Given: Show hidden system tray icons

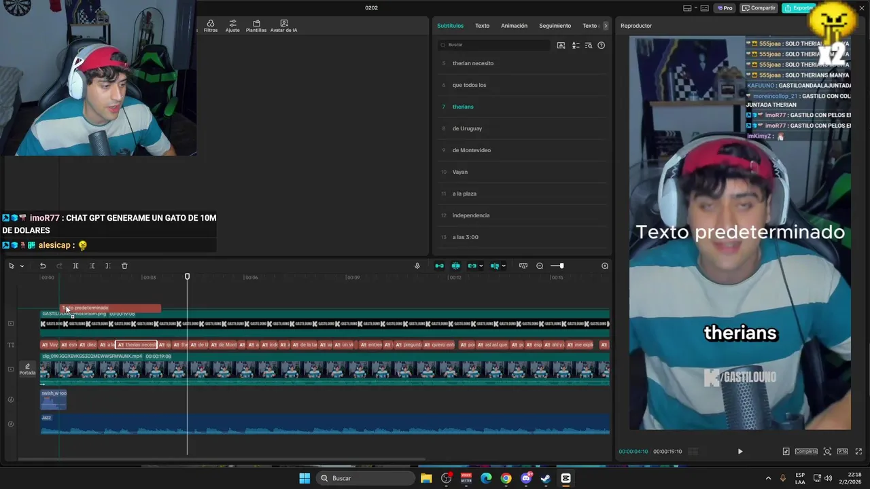Looking at the screenshot, I should click(769, 478).
